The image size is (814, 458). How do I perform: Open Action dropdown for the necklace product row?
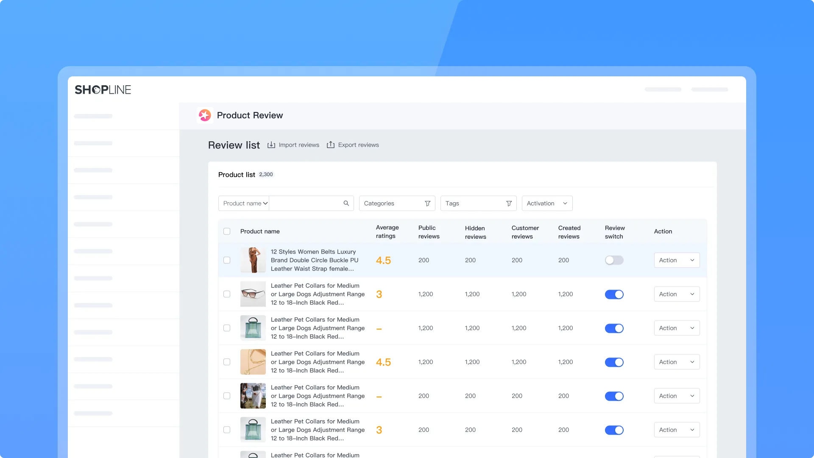(x=677, y=362)
